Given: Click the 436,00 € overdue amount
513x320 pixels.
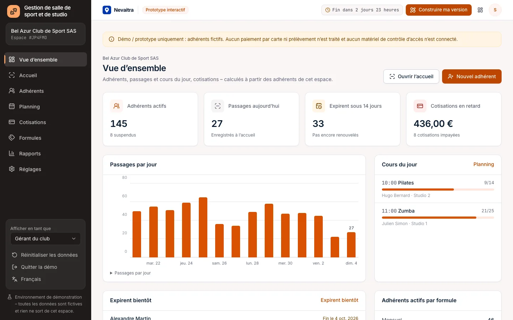Looking at the screenshot, I should [x=433, y=124].
